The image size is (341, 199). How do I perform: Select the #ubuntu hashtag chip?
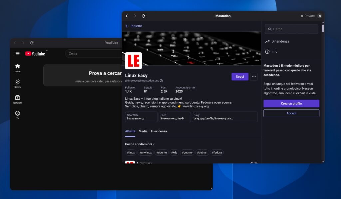162,153
